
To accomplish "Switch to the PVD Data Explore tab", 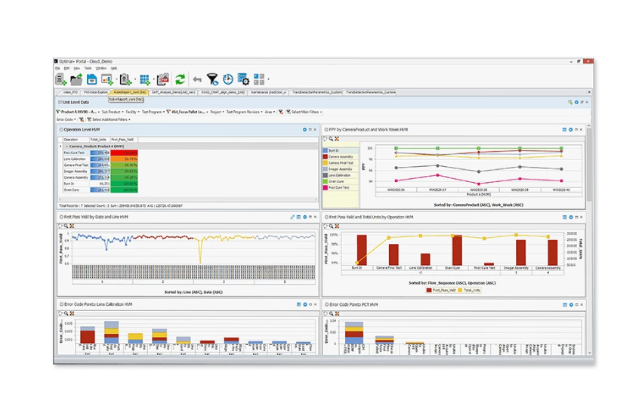I will [x=95, y=93].
